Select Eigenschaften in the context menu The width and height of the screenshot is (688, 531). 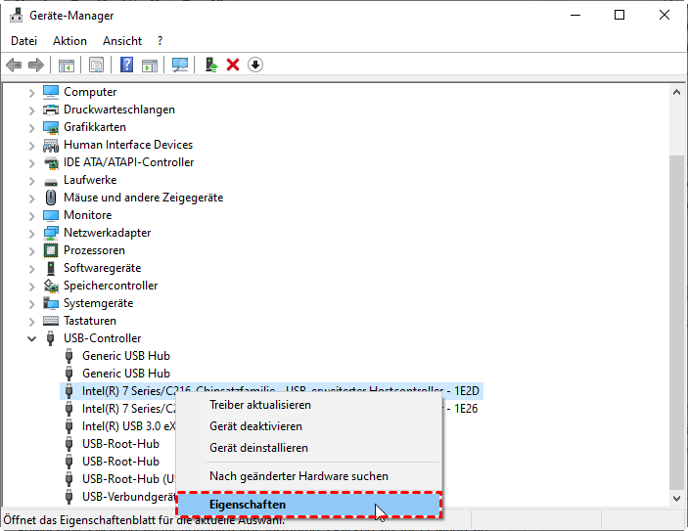tap(309, 505)
